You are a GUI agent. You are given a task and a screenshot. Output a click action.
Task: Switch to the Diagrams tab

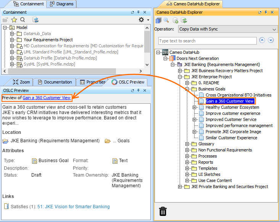point(61,4)
